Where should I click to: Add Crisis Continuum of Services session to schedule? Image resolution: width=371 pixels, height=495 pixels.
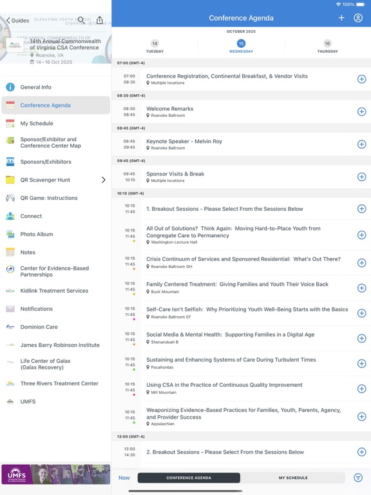coord(361,263)
